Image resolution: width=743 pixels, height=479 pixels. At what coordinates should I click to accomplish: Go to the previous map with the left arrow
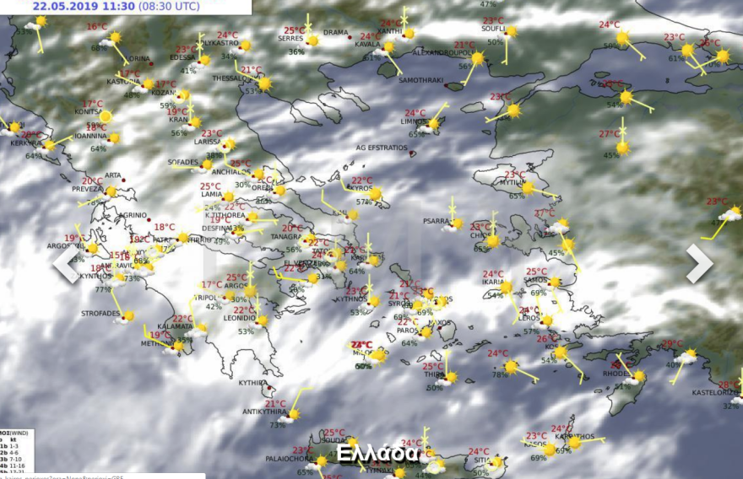pyautogui.click(x=67, y=264)
